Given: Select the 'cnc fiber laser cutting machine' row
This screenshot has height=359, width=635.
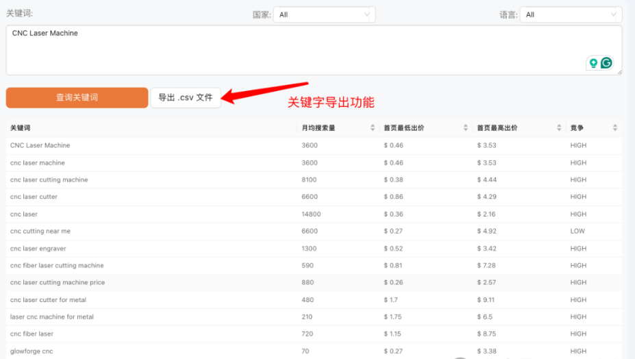Looking at the screenshot, I should [x=57, y=265].
